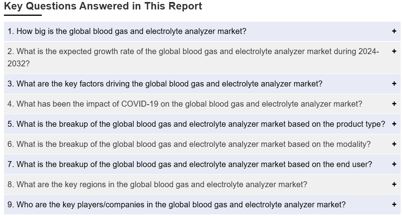403x216 pixels.
Task: Open the key factors driving market question
Action: (165, 84)
